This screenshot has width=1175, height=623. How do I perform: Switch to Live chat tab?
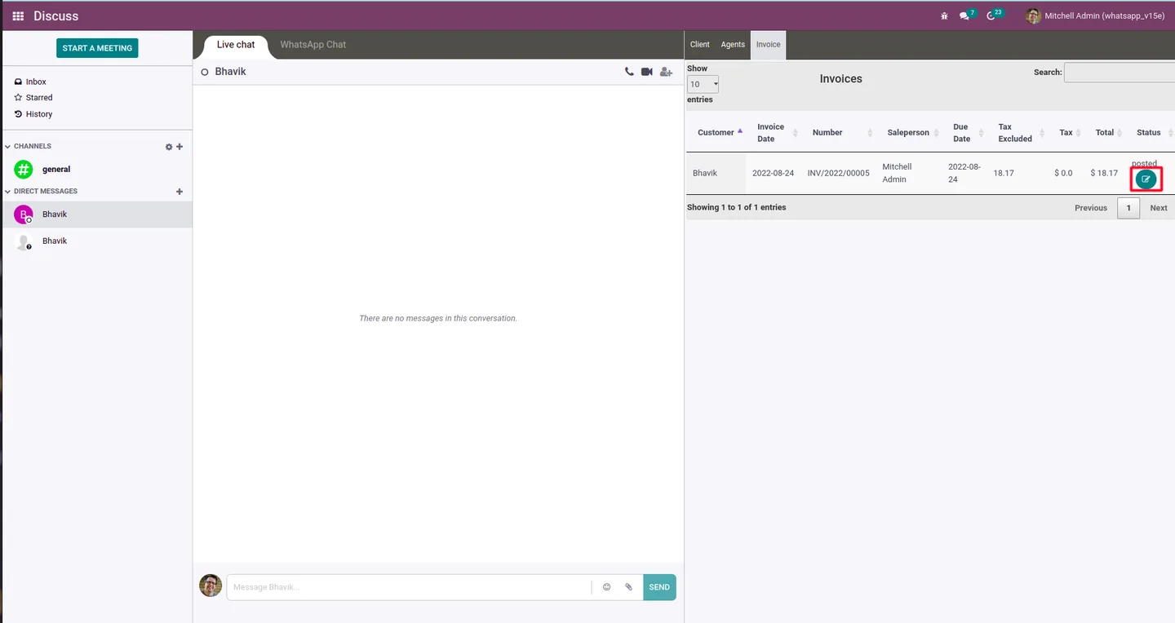(x=236, y=45)
